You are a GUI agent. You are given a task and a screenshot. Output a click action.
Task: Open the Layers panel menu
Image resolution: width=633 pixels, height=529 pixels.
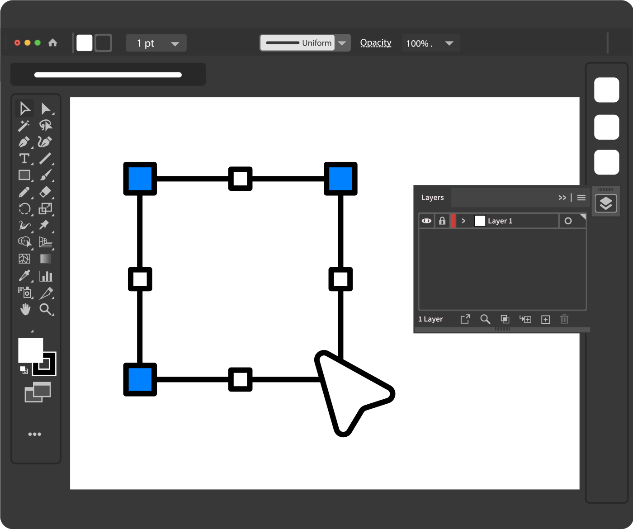point(581,198)
